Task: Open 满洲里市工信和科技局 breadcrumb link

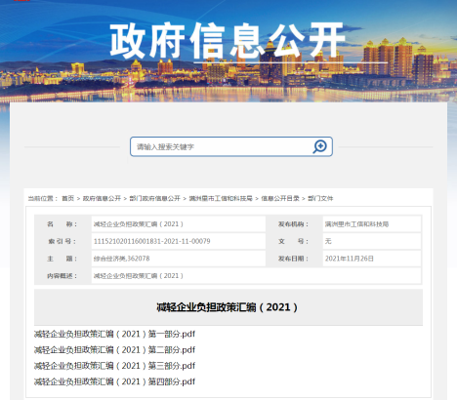Action: (x=221, y=198)
